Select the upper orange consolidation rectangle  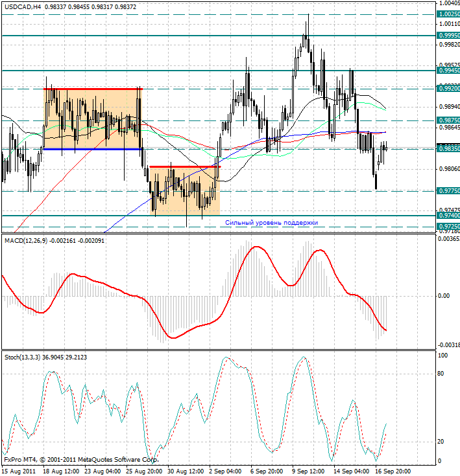coord(92,119)
